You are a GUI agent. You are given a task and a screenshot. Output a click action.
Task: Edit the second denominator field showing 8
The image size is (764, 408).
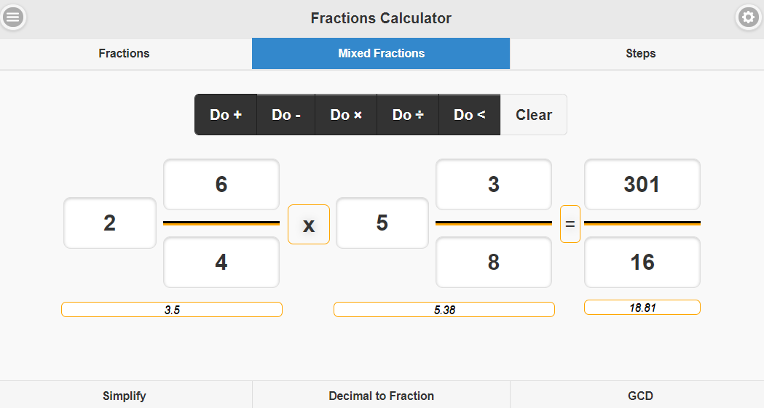494,262
